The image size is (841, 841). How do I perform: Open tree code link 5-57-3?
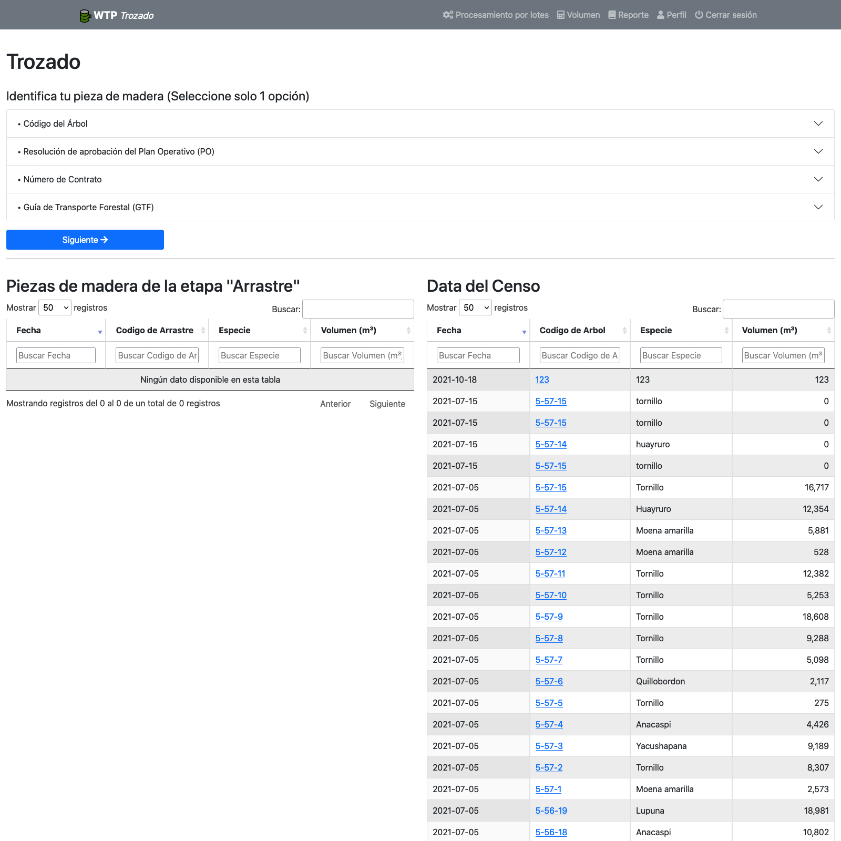coord(549,746)
